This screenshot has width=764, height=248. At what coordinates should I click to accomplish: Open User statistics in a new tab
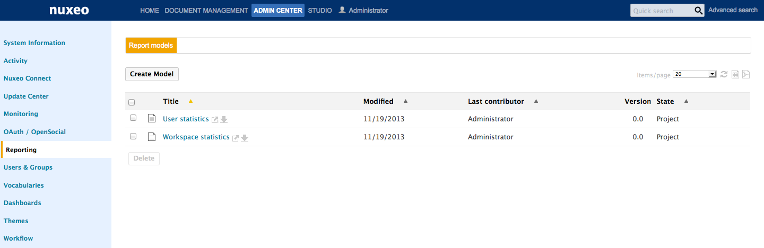pos(214,120)
